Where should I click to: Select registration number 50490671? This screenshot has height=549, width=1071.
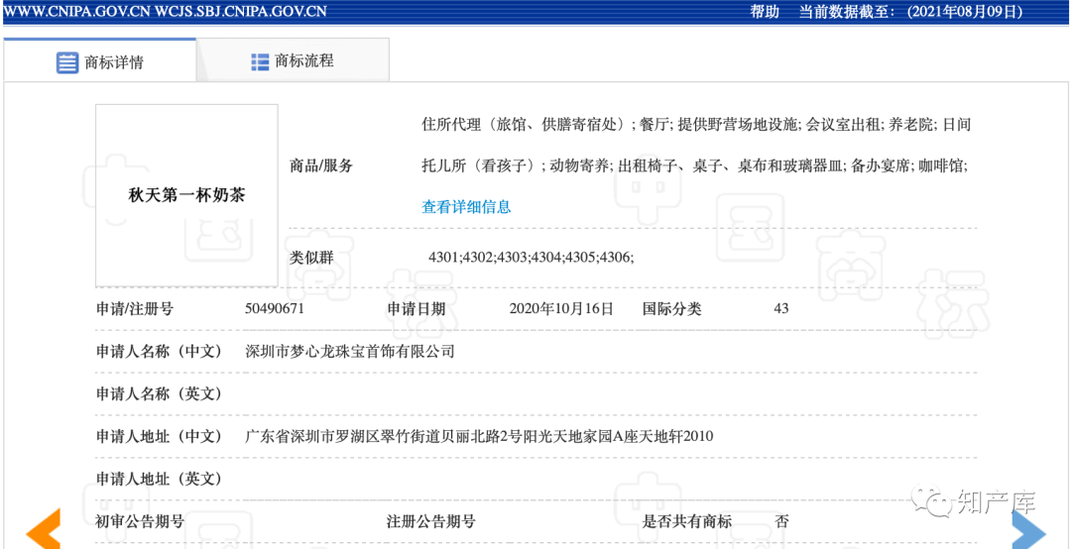pos(274,308)
